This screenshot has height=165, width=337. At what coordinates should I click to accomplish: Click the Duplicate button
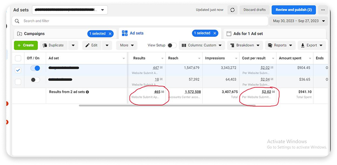pos(54,45)
